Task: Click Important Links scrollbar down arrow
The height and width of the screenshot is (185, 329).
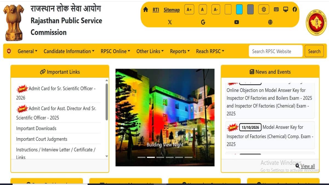Action: pyautogui.click(x=107, y=156)
